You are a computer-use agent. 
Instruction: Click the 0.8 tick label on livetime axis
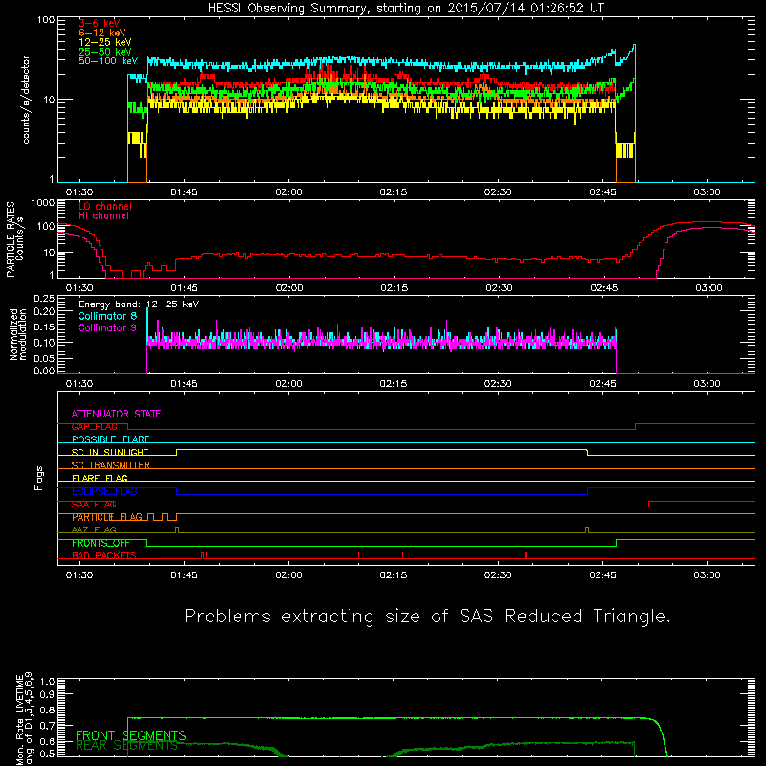47,710
